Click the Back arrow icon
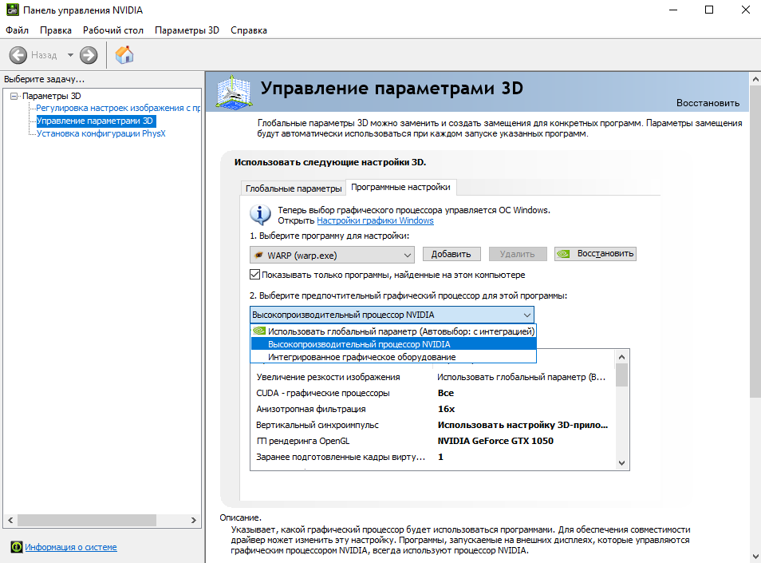The width and height of the screenshot is (761, 563). point(18,55)
